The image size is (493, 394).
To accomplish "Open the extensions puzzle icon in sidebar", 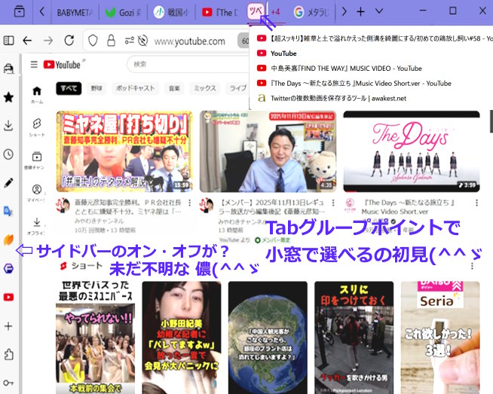I will click(x=8, y=354).
